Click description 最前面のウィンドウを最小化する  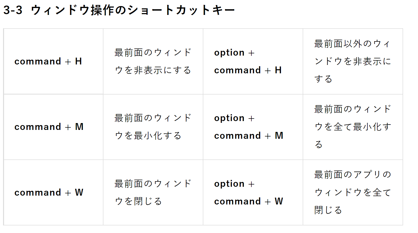tap(153, 127)
